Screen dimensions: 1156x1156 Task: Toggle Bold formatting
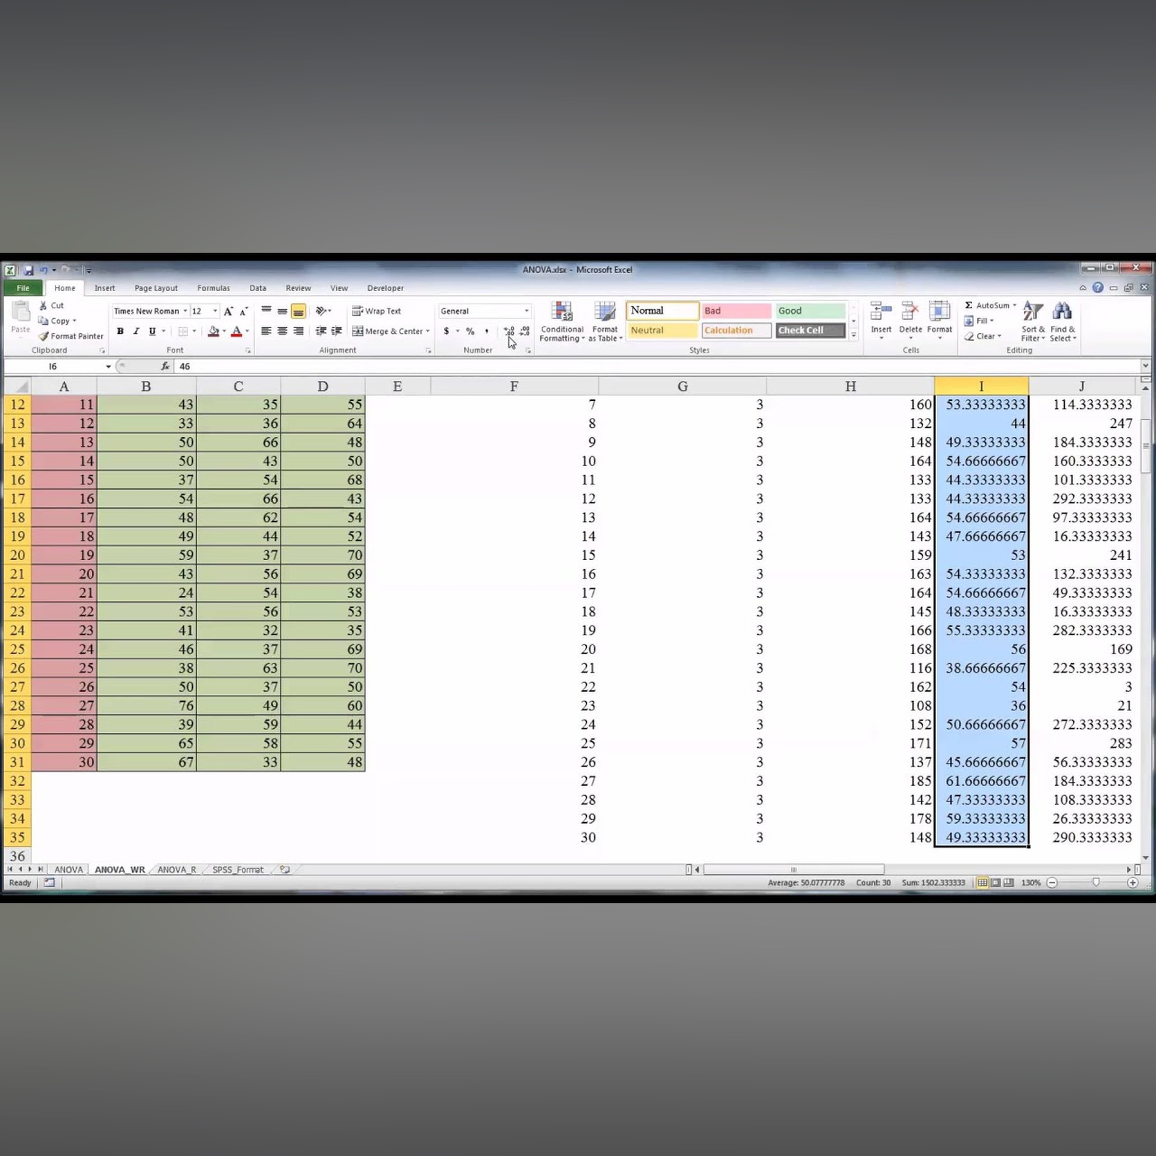(120, 331)
